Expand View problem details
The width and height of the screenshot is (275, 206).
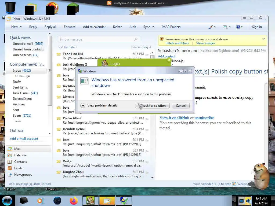tap(83, 105)
